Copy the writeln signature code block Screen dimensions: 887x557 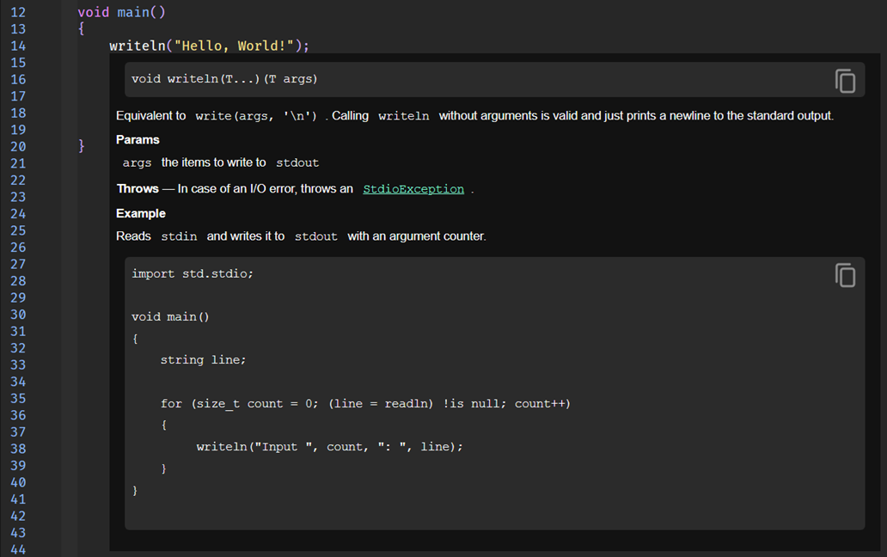pos(845,81)
